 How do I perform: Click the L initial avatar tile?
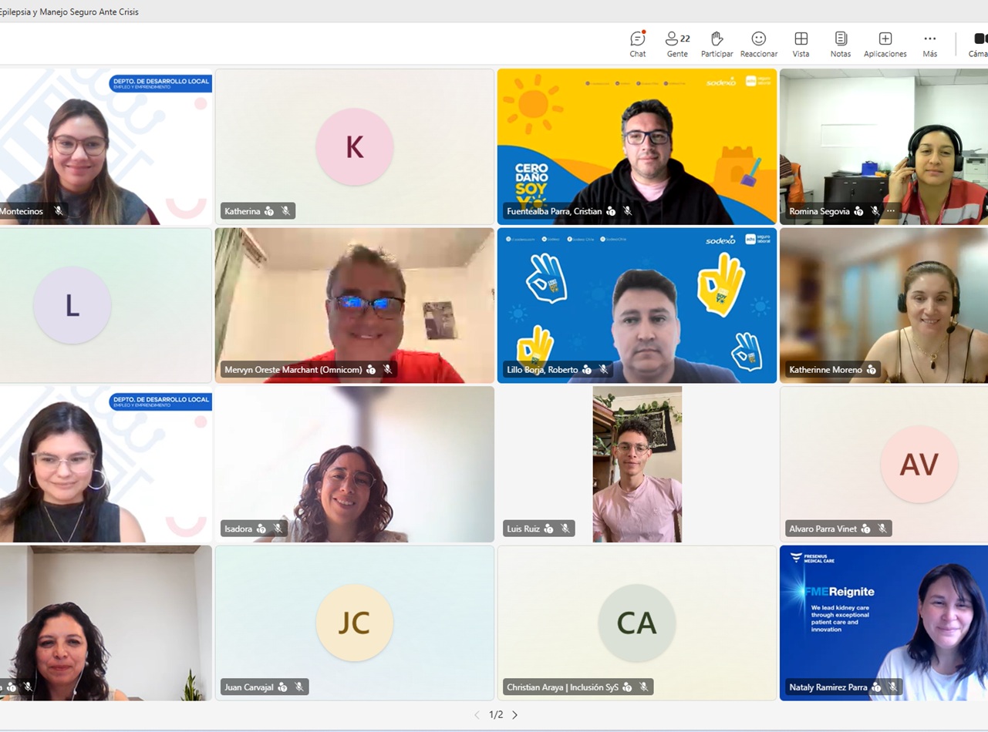tap(72, 306)
